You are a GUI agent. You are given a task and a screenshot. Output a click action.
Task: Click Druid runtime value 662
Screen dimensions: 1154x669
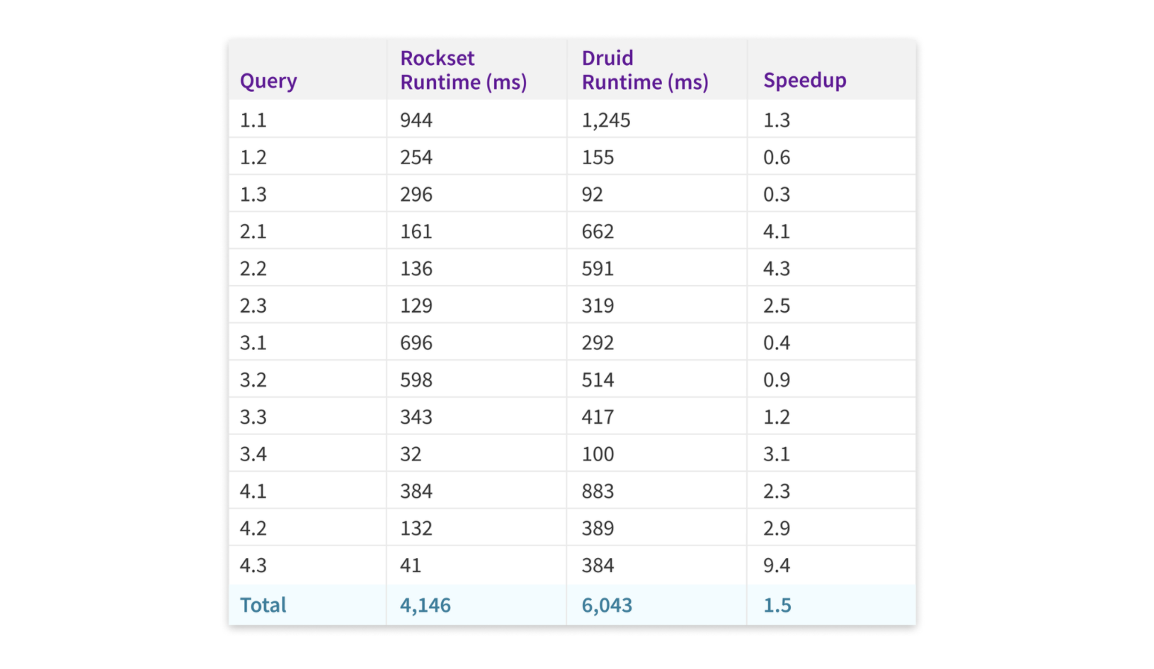598,231
